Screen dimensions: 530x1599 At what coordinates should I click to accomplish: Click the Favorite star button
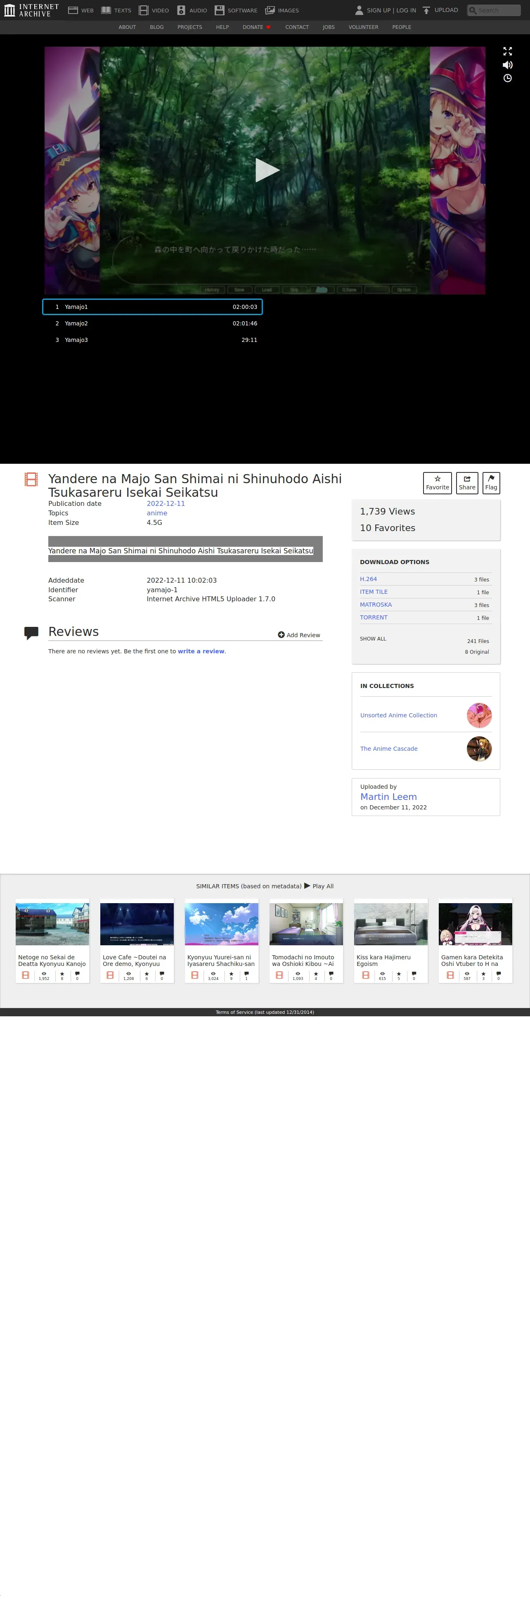pyautogui.click(x=437, y=483)
